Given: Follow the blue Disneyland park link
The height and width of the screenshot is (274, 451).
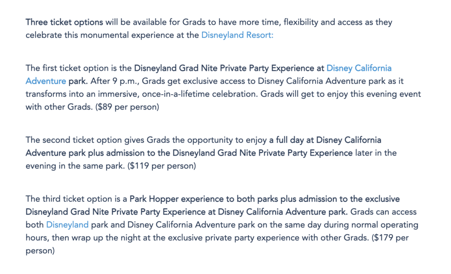Looking at the screenshot, I should (x=67, y=225).
